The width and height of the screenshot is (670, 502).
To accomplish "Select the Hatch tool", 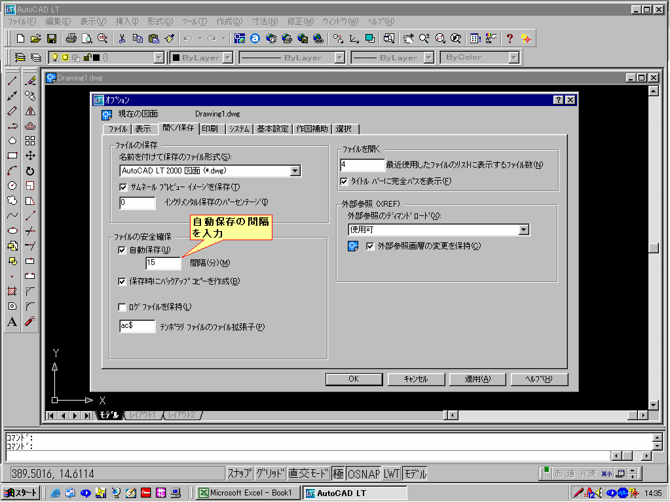I will click(x=12, y=291).
